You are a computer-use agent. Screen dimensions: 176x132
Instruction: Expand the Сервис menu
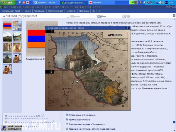(x=71, y=11)
